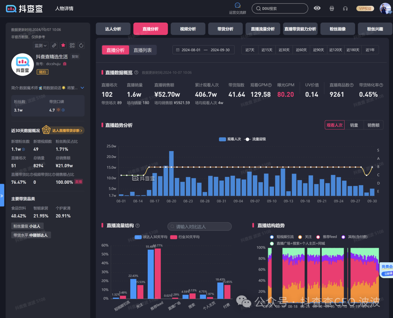Viewport: 393px width, 318px height.
Task: Select 近90天 range
Action: (318, 50)
